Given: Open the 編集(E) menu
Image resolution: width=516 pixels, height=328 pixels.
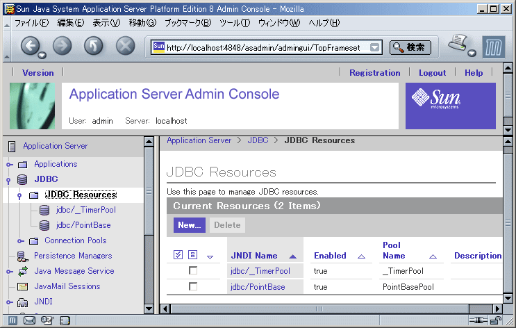Looking at the screenshot, I should [71, 23].
